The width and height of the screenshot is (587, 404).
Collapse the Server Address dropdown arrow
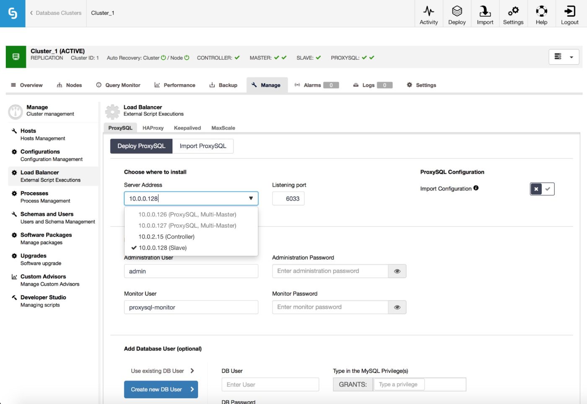point(251,198)
